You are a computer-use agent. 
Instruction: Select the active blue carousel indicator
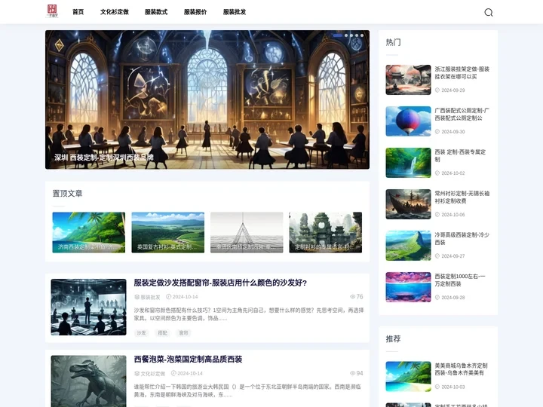click(x=338, y=35)
